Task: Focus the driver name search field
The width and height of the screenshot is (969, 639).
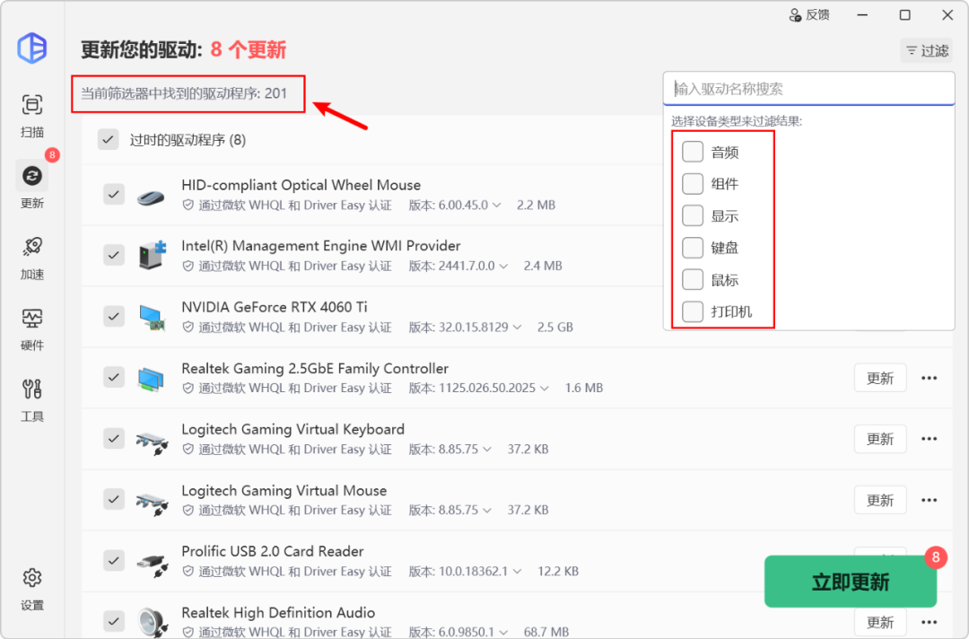Action: click(809, 89)
